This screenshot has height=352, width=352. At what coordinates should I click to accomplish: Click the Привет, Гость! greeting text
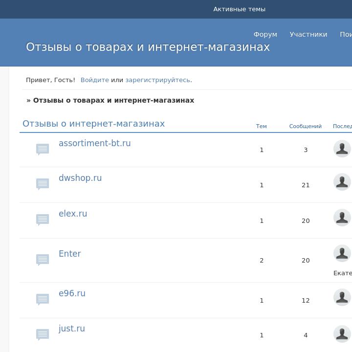tap(50, 80)
